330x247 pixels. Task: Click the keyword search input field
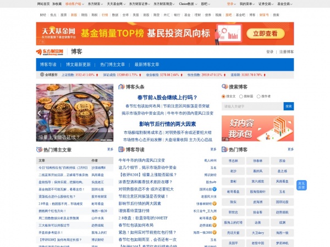(252, 106)
